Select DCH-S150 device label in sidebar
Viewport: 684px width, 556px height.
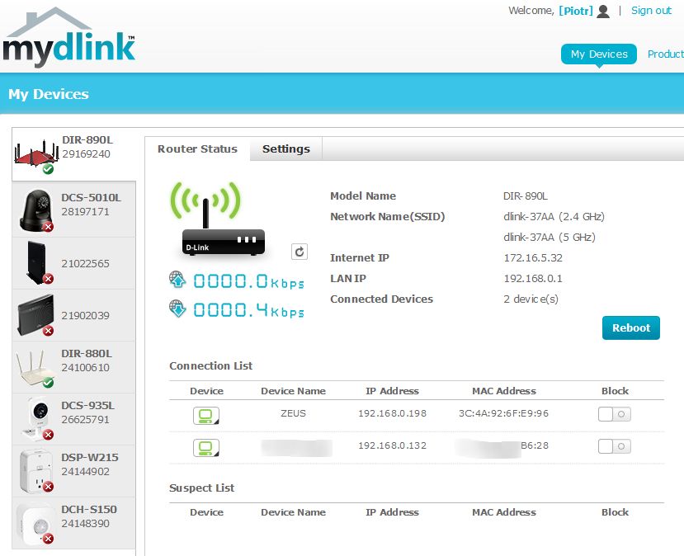[89, 509]
